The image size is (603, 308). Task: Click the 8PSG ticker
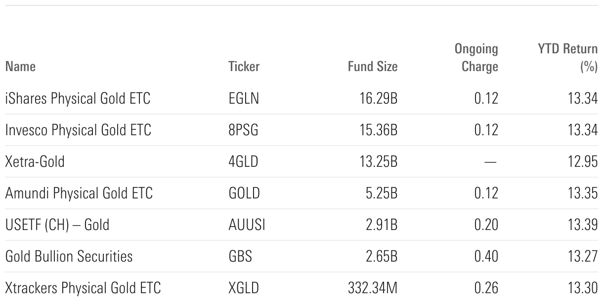click(x=243, y=130)
